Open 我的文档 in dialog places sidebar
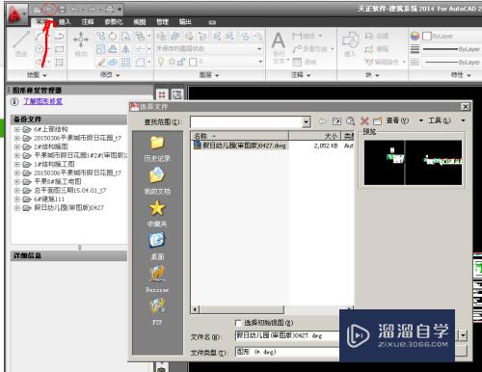The width and height of the screenshot is (482, 372). [157, 181]
